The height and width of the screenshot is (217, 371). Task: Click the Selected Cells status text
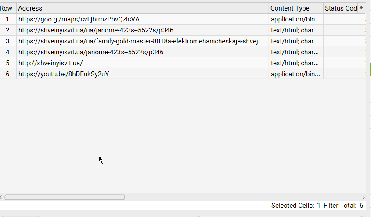click(295, 206)
